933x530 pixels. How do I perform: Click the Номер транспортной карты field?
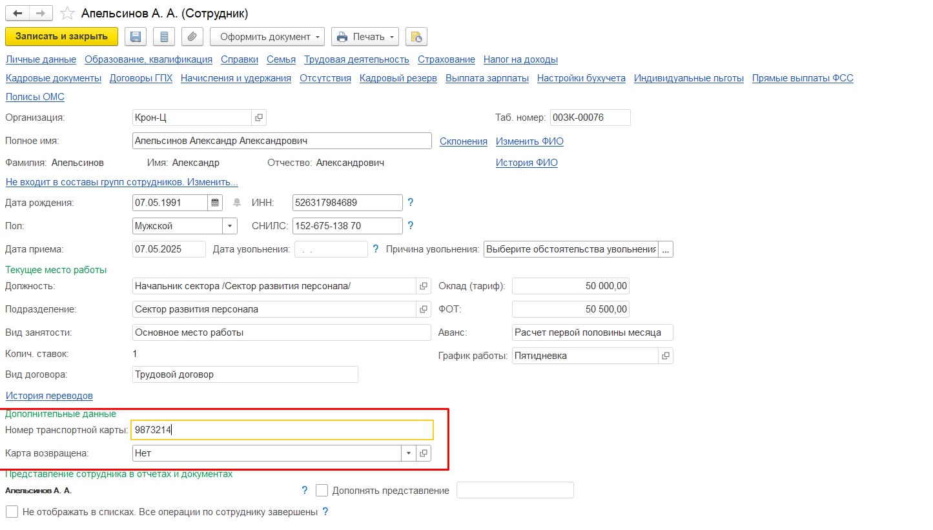coord(282,430)
